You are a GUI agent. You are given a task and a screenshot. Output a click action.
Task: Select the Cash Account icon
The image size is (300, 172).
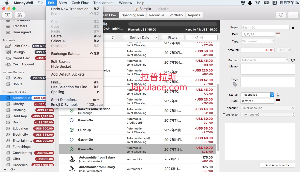coord(8,65)
